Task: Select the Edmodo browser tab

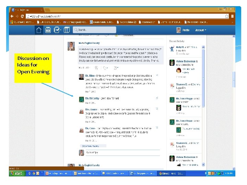Action: click(x=27, y=10)
